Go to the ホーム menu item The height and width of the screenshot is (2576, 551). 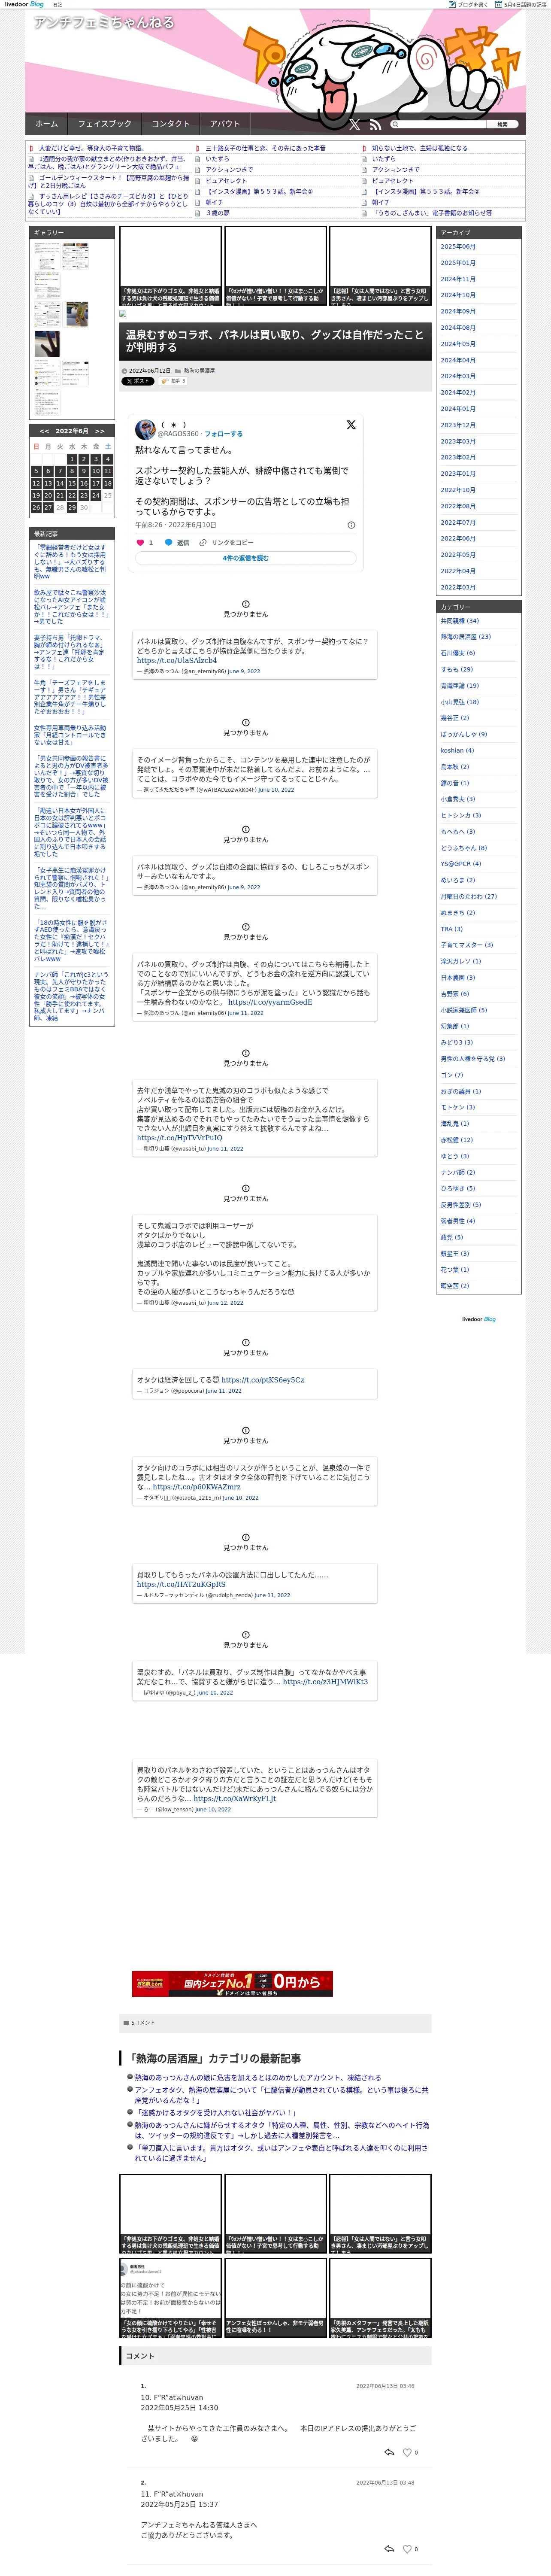47,124
